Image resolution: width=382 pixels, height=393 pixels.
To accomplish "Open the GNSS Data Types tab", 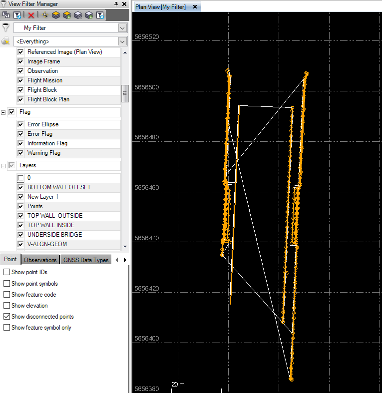I will tap(86, 260).
